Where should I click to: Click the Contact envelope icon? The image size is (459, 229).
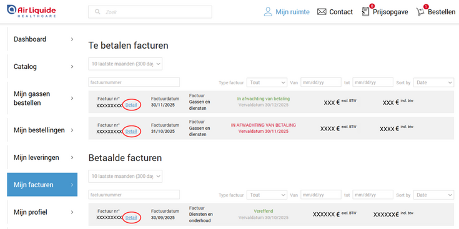click(x=322, y=12)
